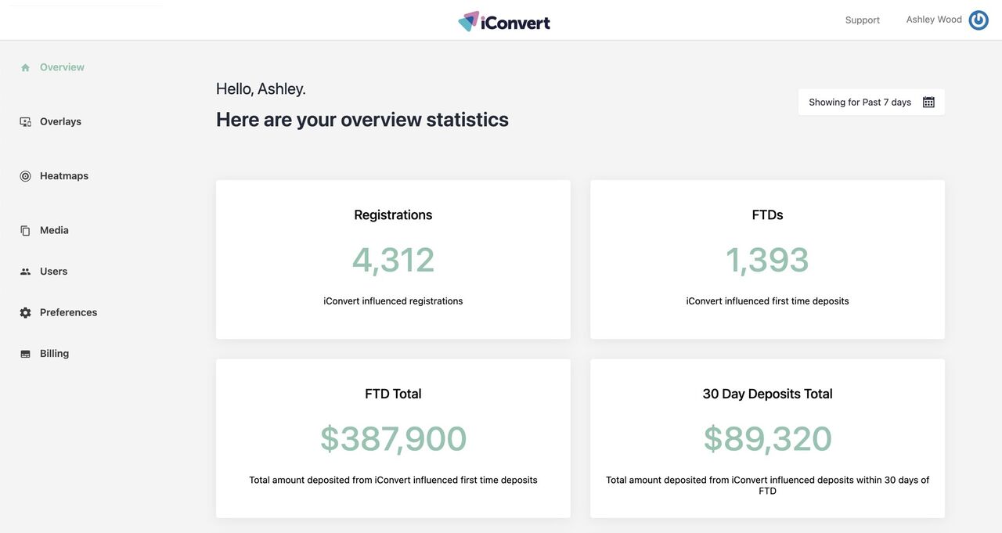This screenshot has height=533, width=1002.
Task: Select the FTDs value 1,393
Action: (767, 260)
